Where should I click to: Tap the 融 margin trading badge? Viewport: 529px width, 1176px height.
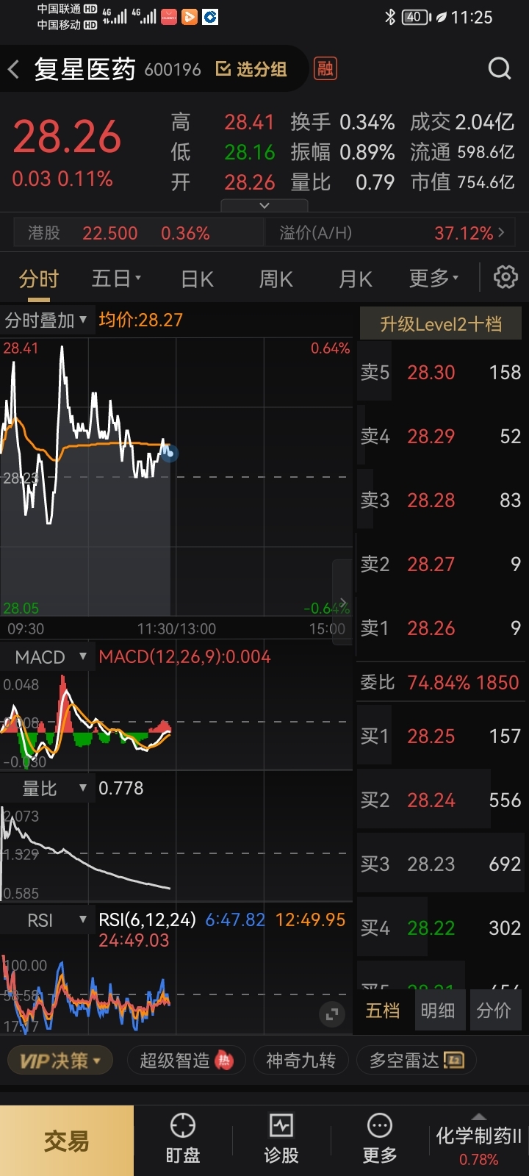click(325, 69)
